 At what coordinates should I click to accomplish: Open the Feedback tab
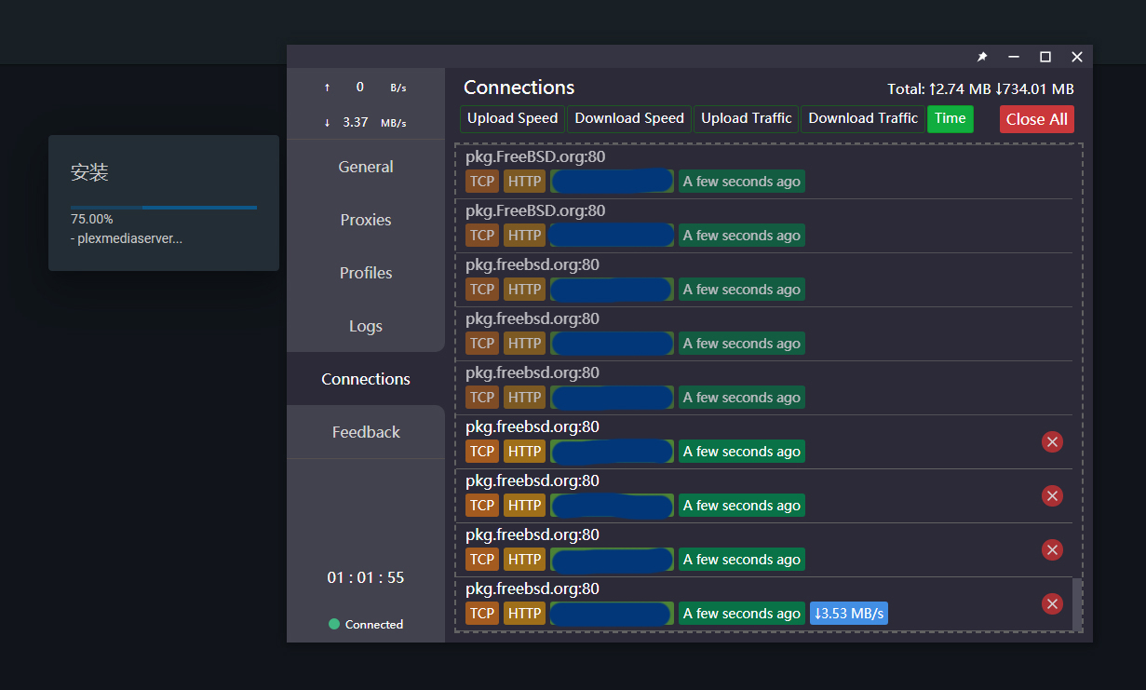[366, 432]
